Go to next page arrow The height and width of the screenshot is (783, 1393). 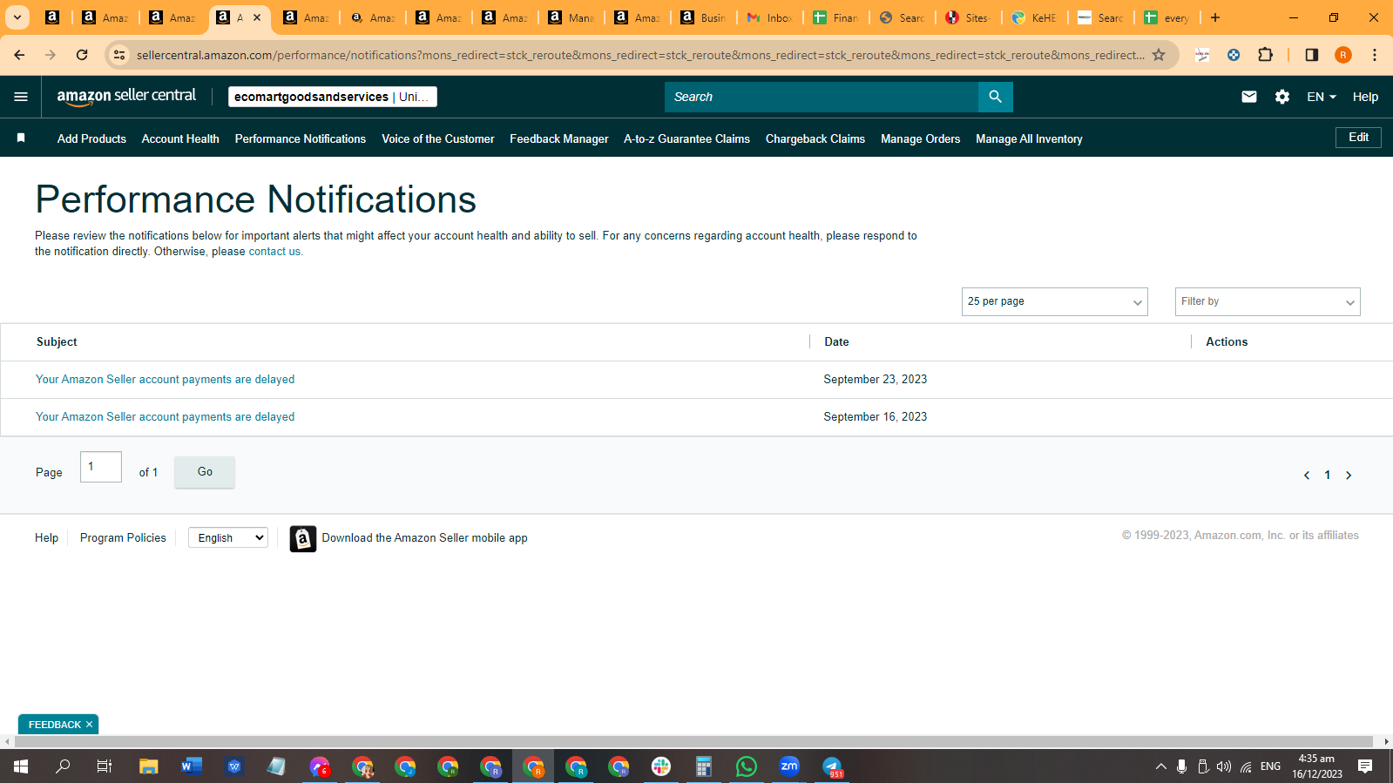[x=1349, y=476]
